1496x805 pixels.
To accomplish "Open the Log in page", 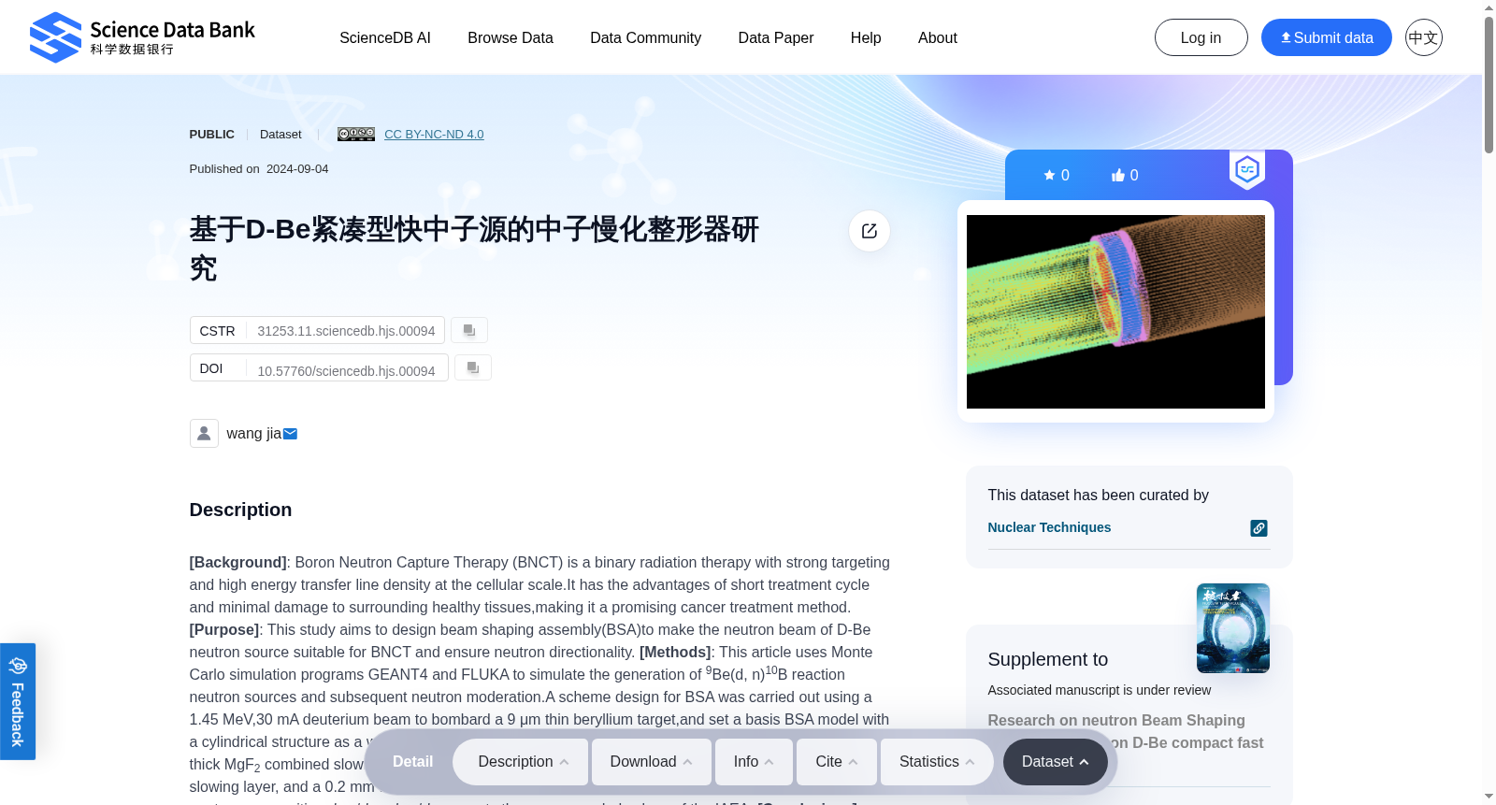I will 1201,37.
